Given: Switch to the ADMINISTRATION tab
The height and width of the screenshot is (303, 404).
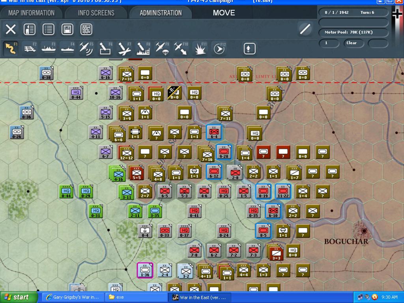Looking at the screenshot, I should (x=161, y=13).
